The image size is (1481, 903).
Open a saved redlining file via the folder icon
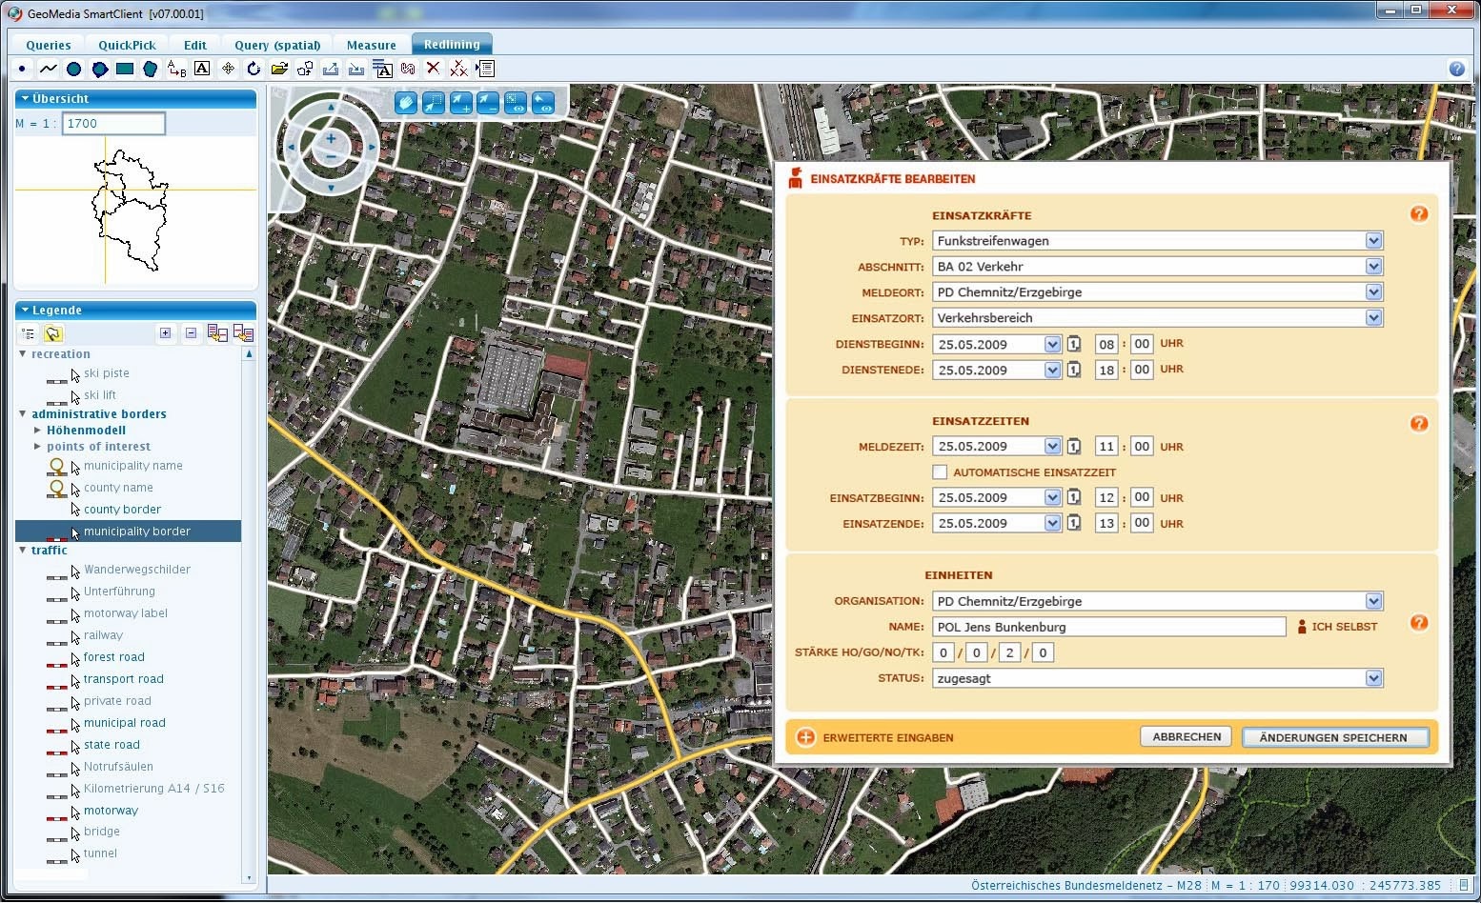point(278,68)
